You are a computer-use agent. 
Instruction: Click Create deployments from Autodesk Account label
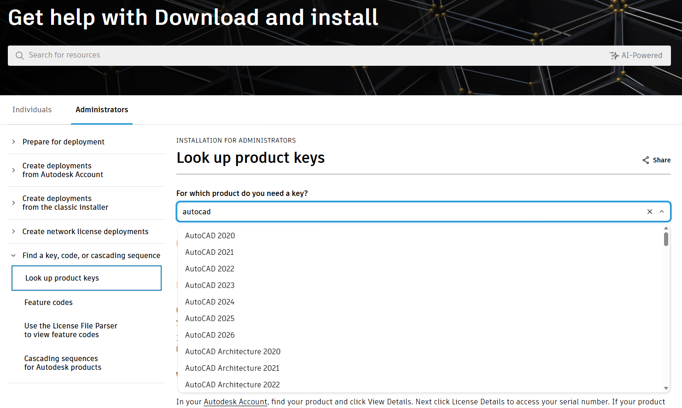[63, 170]
